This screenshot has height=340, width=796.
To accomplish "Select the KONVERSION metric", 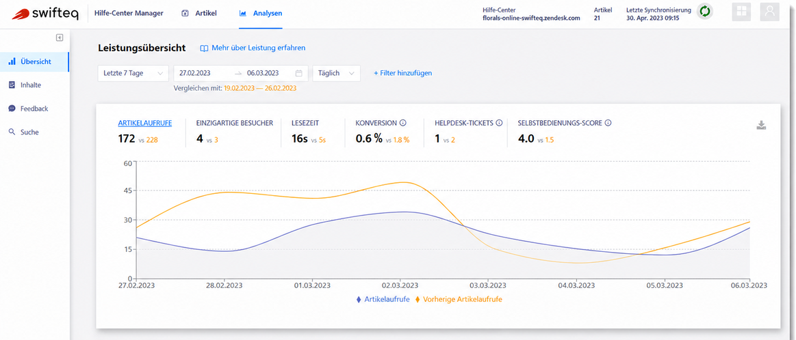I will (376, 123).
